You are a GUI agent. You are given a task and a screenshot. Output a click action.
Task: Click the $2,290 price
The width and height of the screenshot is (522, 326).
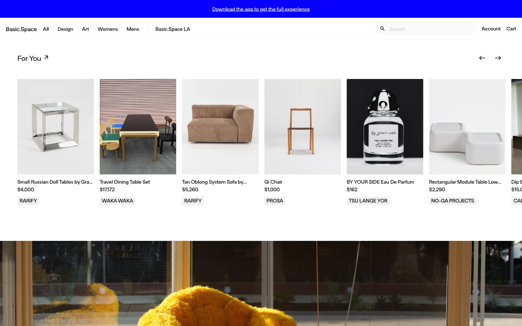tap(437, 189)
